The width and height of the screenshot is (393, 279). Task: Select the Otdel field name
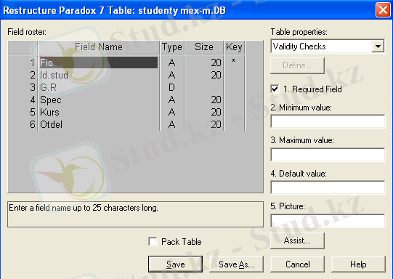point(51,124)
